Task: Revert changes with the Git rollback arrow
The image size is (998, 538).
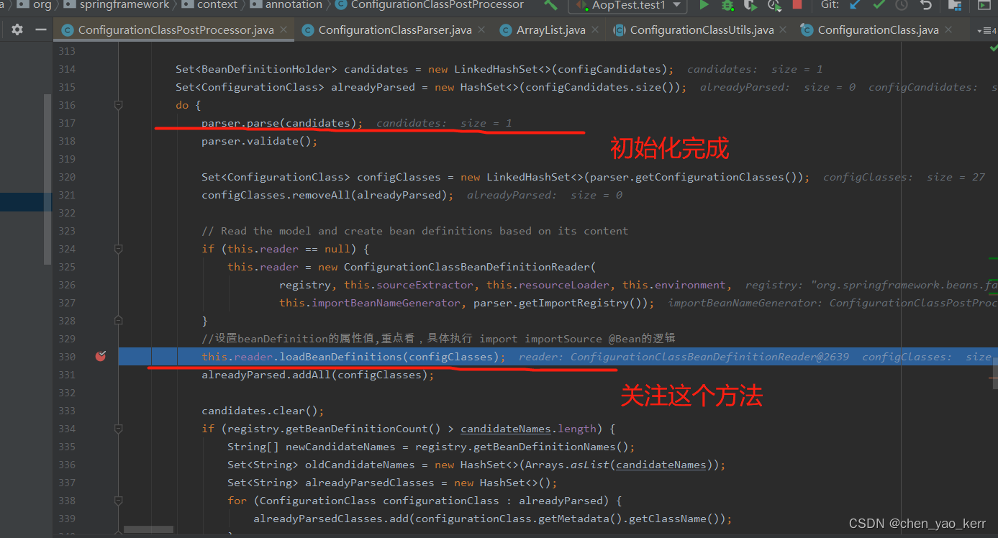Action: [x=926, y=5]
